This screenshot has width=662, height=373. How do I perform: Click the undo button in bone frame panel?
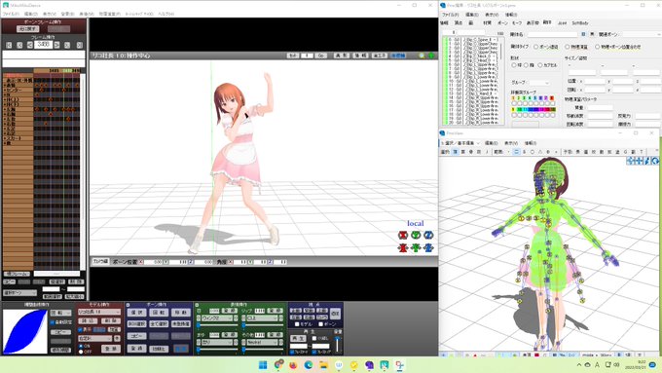[x=28, y=28]
